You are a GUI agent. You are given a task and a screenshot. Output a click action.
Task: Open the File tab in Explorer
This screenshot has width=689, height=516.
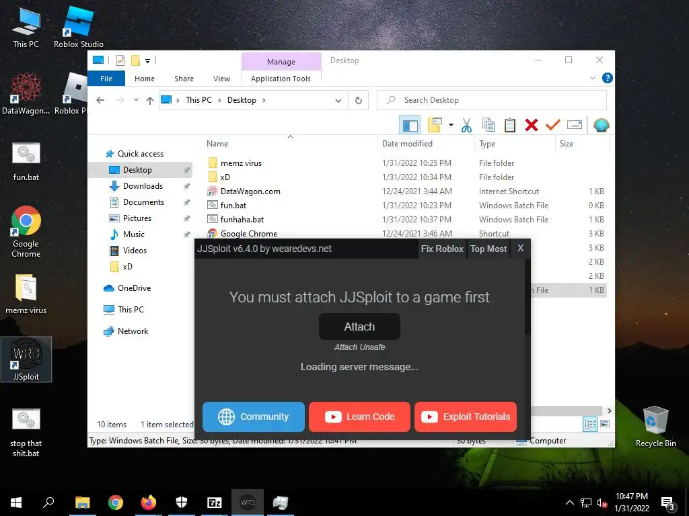pos(106,79)
